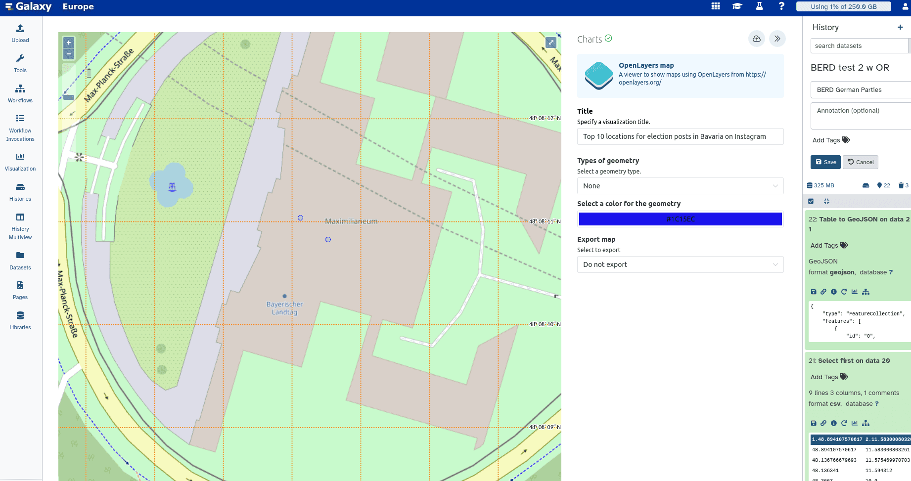Open Workflows from the side menu
The image size is (911, 481).
pyautogui.click(x=20, y=93)
